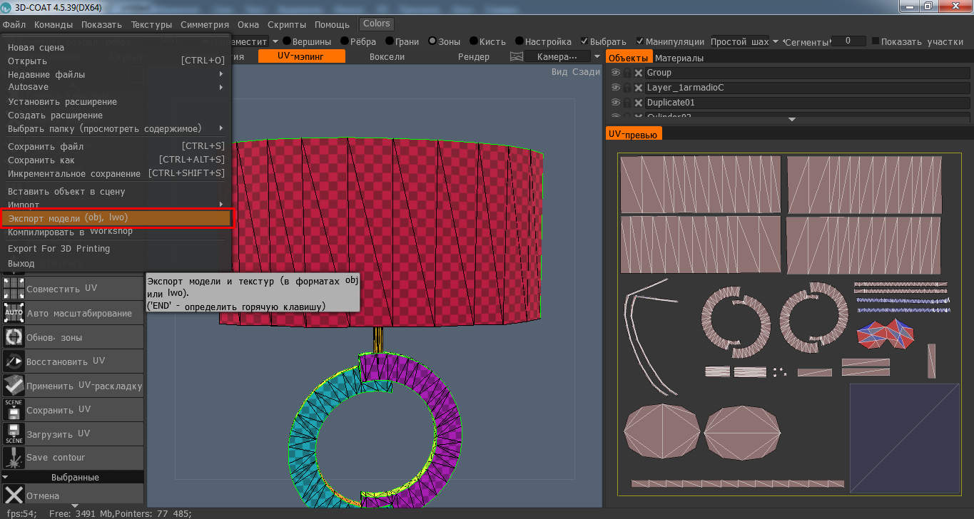Enable the Показать участки checkbox

coord(876,42)
